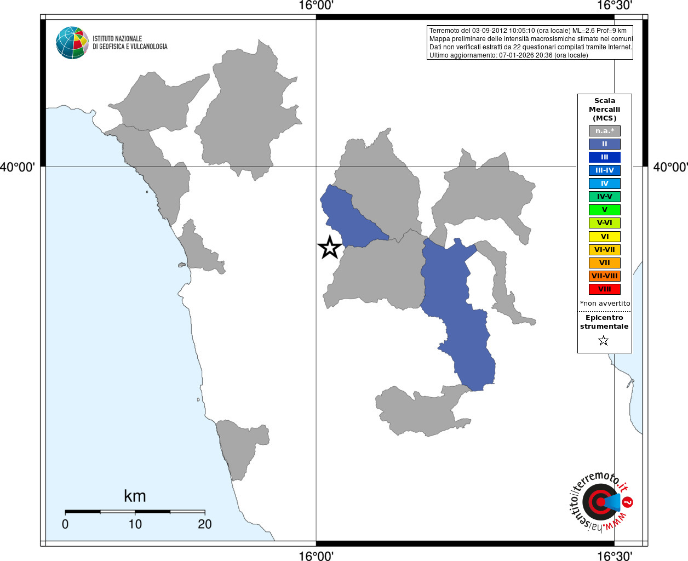Select the VIII red legend swatch
Screen dimensions: 688x561
605,289
